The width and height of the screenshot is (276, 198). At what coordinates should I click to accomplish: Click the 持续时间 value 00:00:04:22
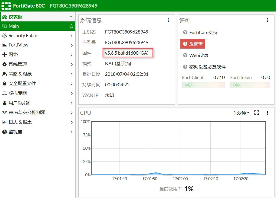click(117, 85)
